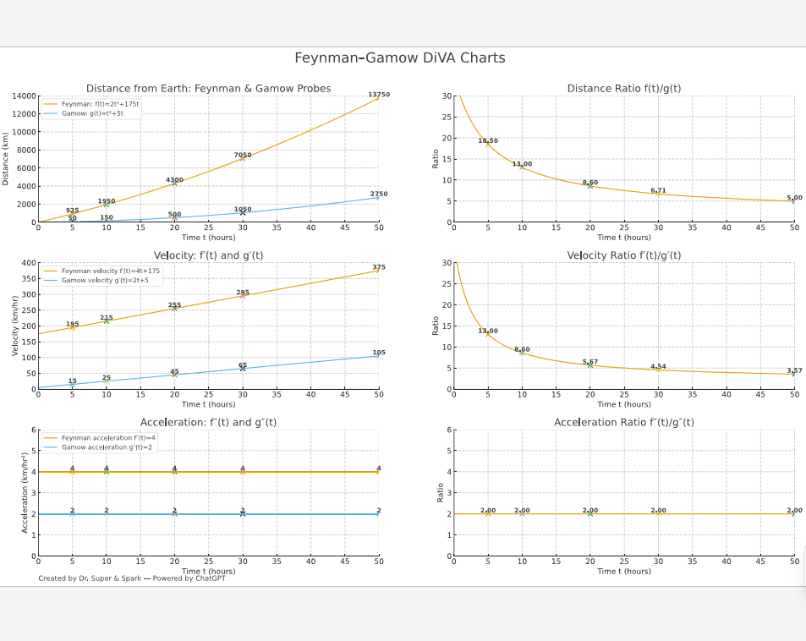The width and height of the screenshot is (806, 641).
Task: Click the Feynman–Gamow DiVA Charts title
Action: coord(399,58)
